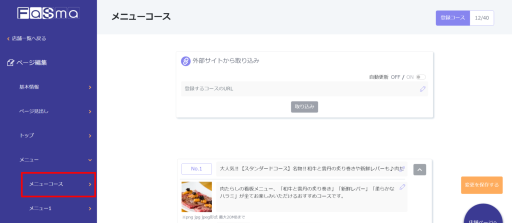The image size is (512, 223).
Task: Click the edit pencil on the course description
Action: click(x=402, y=187)
